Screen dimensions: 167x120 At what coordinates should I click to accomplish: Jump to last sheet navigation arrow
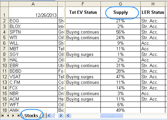point(18,115)
